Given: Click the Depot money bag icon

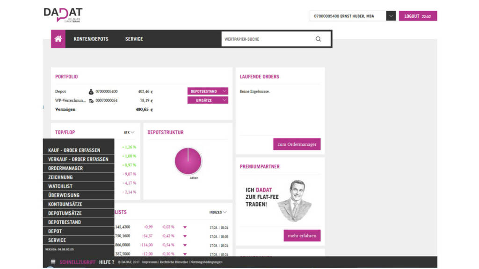Looking at the screenshot, I should point(91,92).
